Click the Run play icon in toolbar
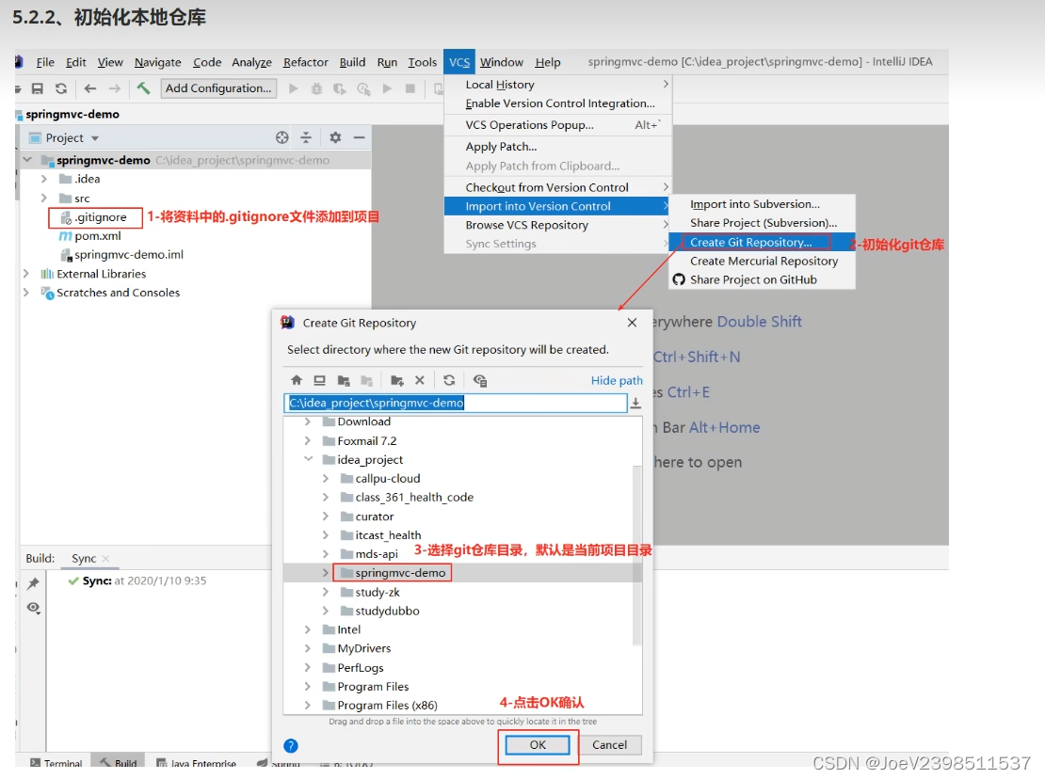 click(x=293, y=88)
